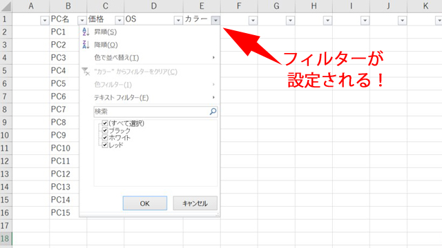Open テキスト フィルター(F) submenu
This screenshot has height=248, width=442.
(x=149, y=98)
